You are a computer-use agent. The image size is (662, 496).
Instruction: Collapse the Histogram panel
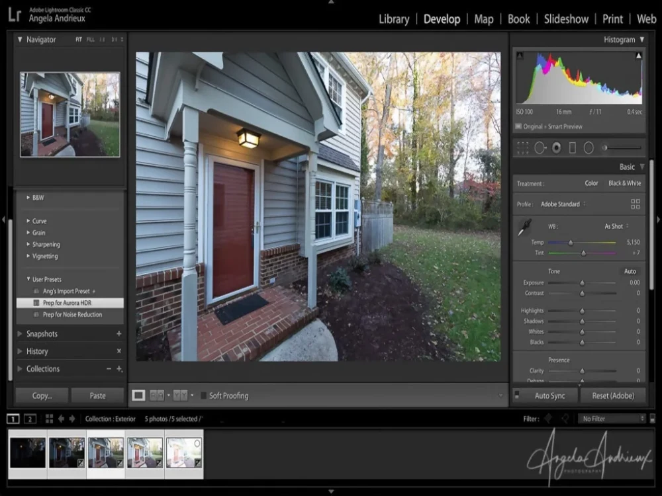point(641,40)
